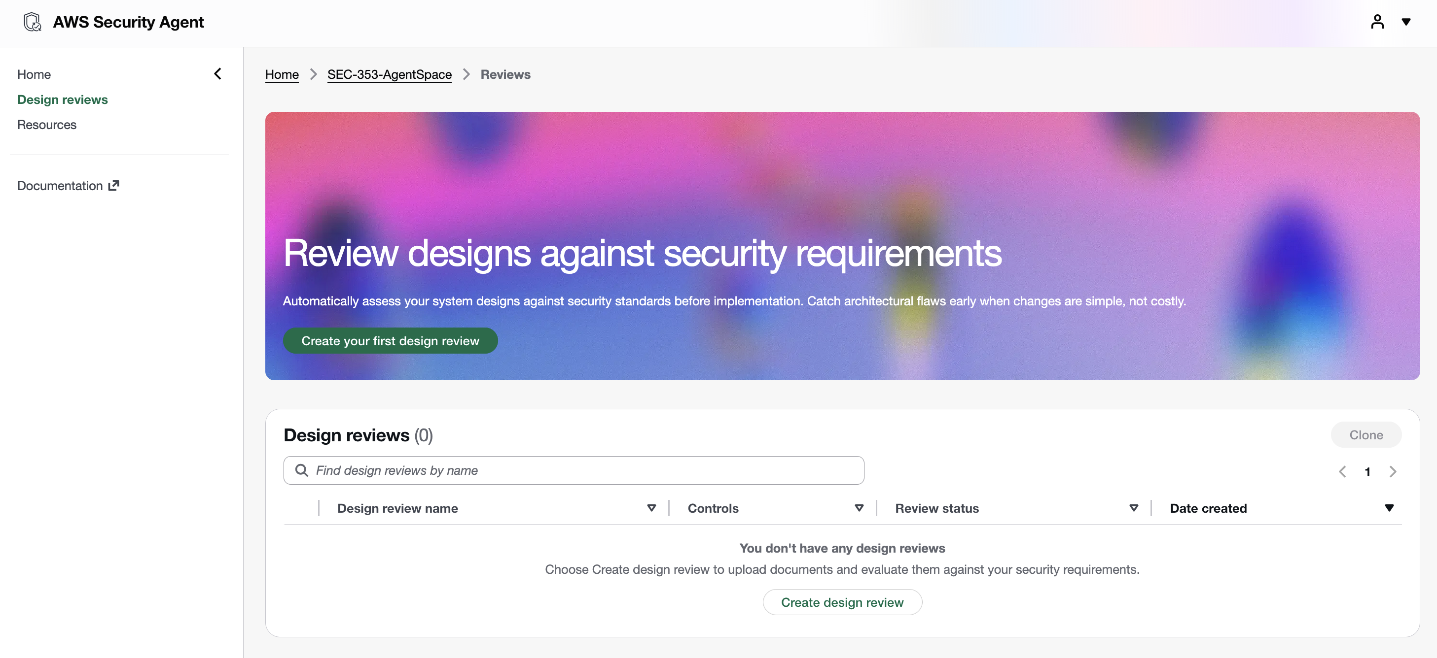The height and width of the screenshot is (658, 1437).
Task: Expand the account menu caret
Action: [1406, 22]
